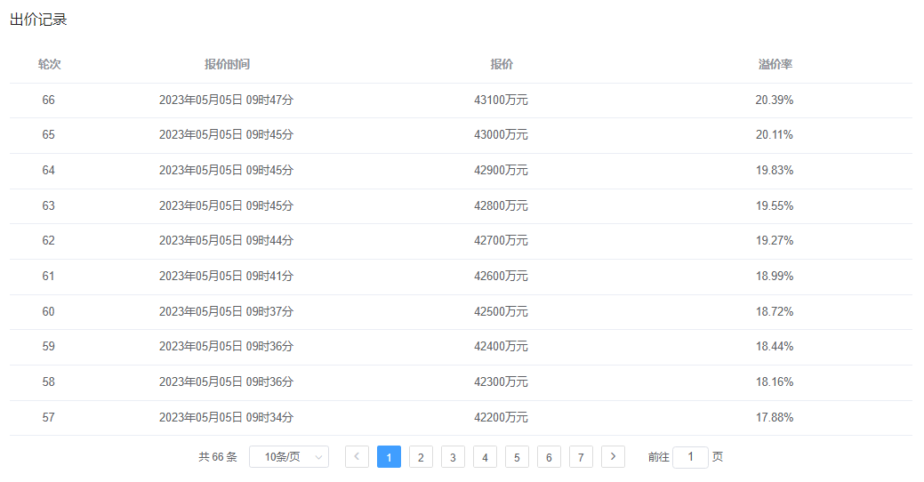Click the 19.55% premium rate cell
The height and width of the screenshot is (482, 924).
[x=775, y=205]
